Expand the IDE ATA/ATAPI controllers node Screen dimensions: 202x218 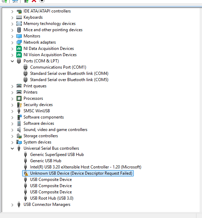click(12, 11)
